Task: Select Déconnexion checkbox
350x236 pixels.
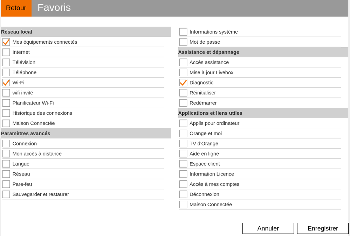Action: click(x=183, y=194)
